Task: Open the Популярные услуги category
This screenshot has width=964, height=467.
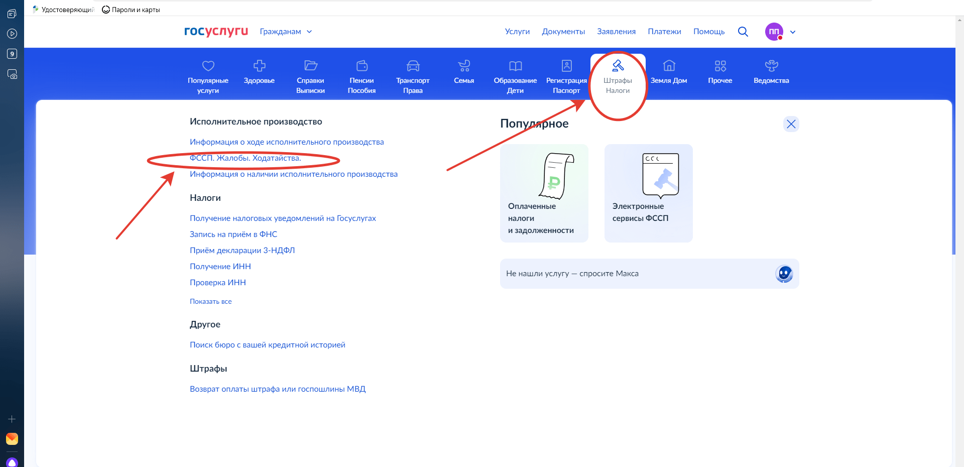Action: pyautogui.click(x=208, y=77)
